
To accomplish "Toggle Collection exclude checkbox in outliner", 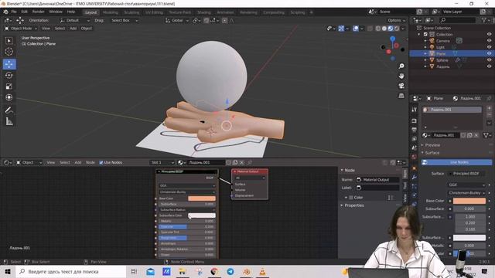I will coord(425,34).
